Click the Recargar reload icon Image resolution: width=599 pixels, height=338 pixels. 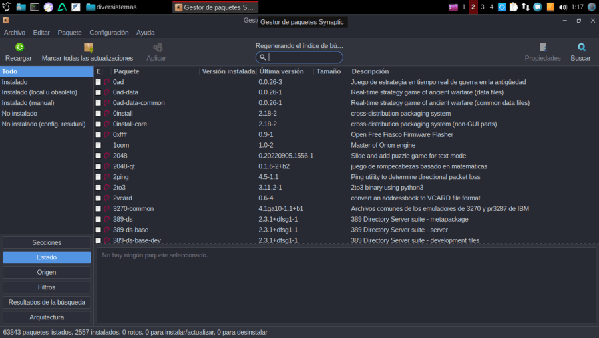coord(19,47)
